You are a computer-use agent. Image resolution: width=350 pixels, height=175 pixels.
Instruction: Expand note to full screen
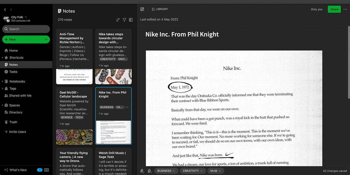[x=142, y=9]
